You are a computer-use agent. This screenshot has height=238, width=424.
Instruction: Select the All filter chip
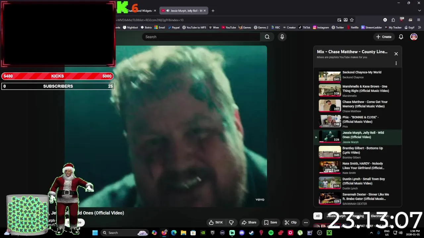[x=318, y=216]
